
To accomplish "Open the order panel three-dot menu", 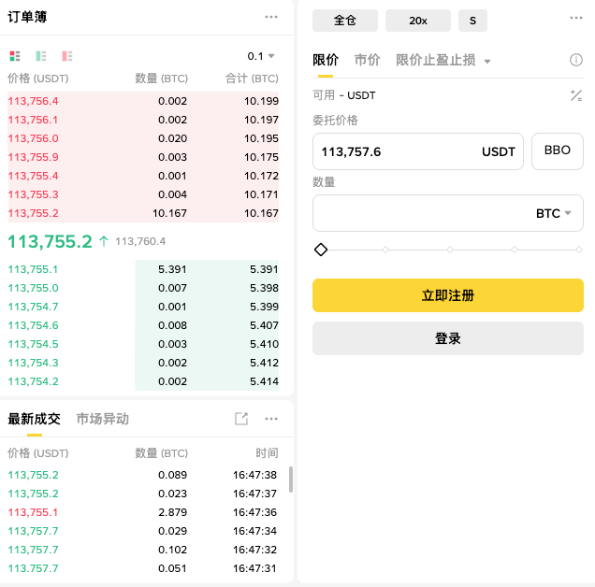I will tap(576, 19).
